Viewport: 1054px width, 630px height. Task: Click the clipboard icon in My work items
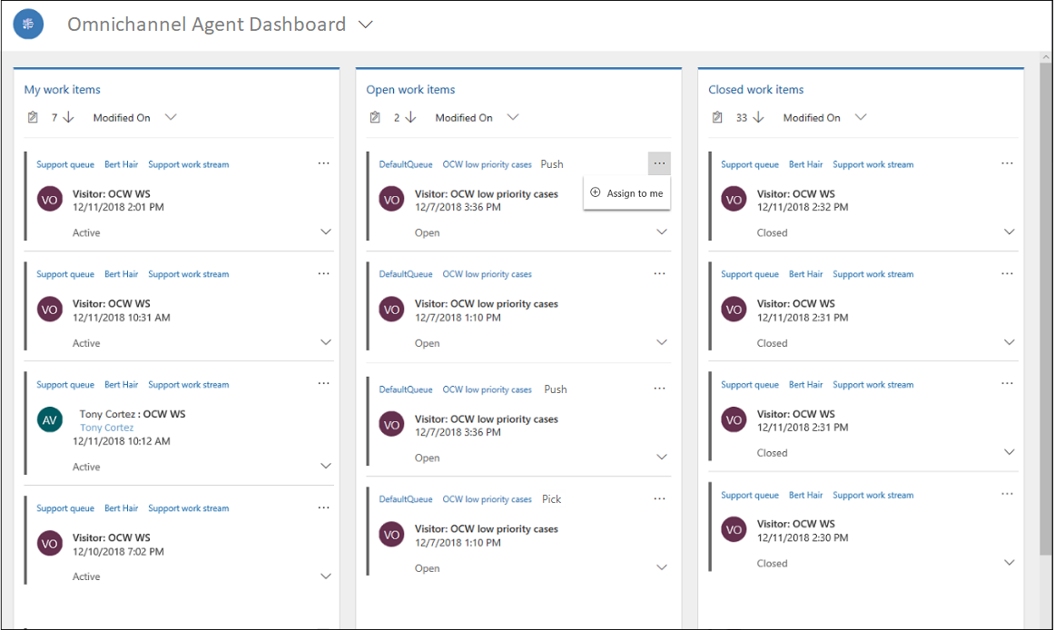point(34,117)
